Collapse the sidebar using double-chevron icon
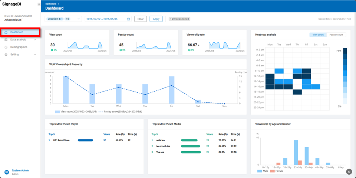Image resolution: width=356 pixels, height=178 pixels. pyautogui.click(x=39, y=4)
